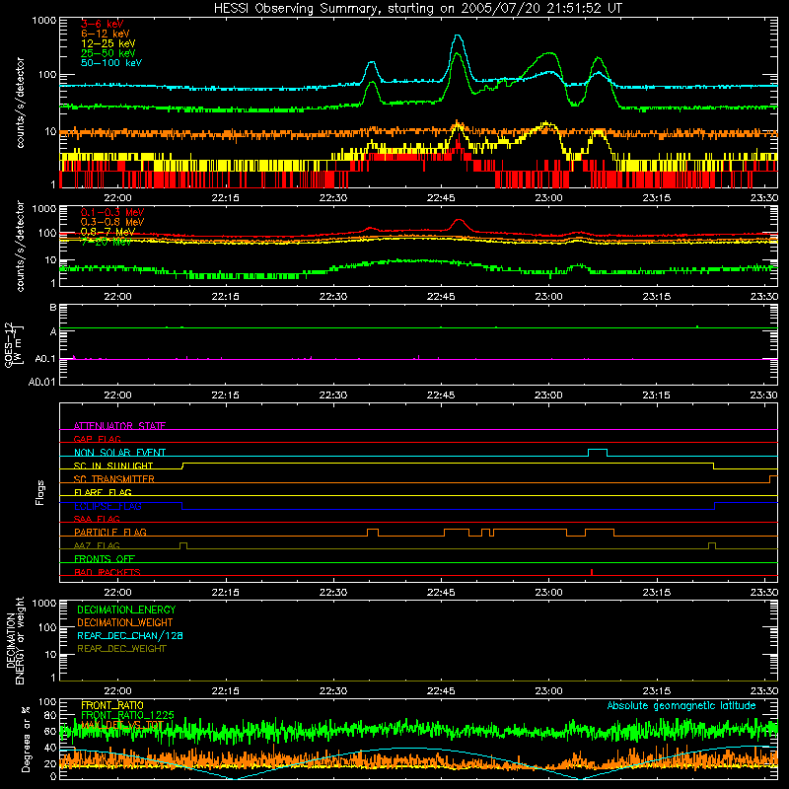Click the REAR_DEC_WEIGHT legend label

click(x=121, y=649)
